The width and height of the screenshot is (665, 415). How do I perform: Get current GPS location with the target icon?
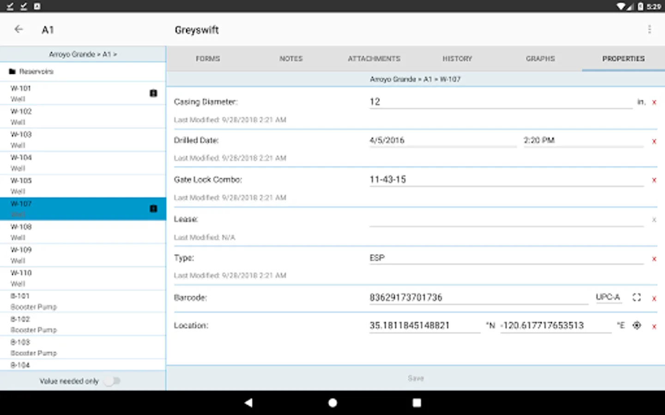coord(636,325)
